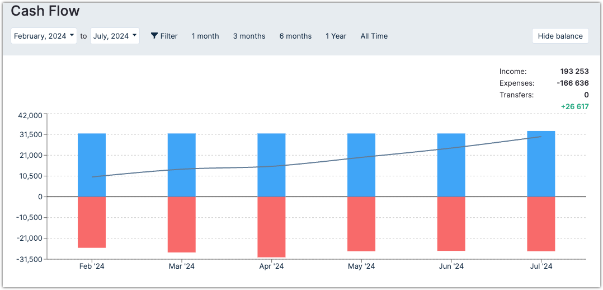Click the red expense bar for Apr '24
The height and width of the screenshot is (290, 603).
click(271, 227)
